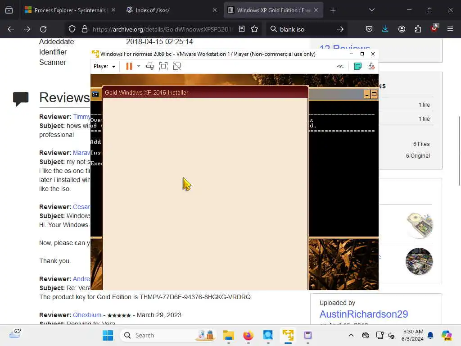Viewport: 461px width, 346px height.
Task: Click the VMware removable devices icon
Action: (x=371, y=66)
